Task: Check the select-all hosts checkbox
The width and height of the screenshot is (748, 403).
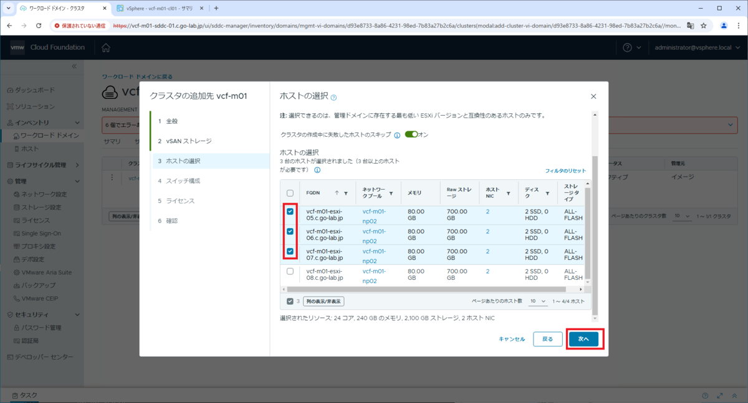Action: 290,193
